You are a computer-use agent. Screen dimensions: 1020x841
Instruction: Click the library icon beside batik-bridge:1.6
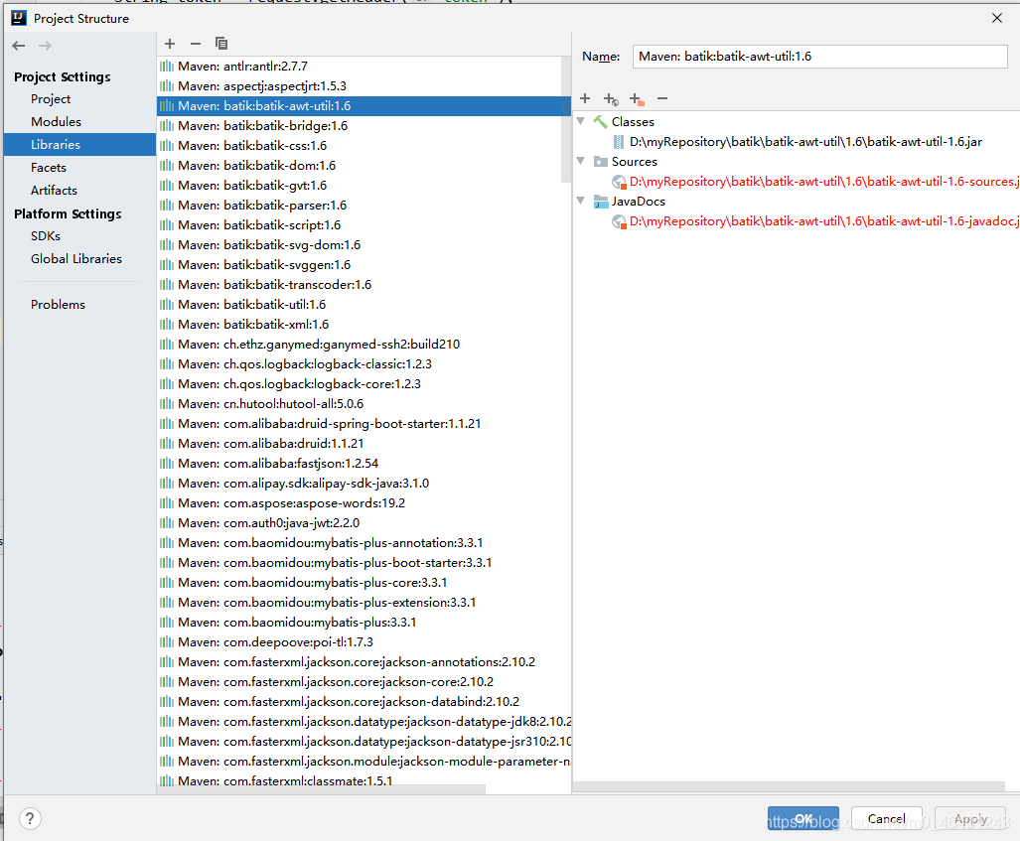click(167, 125)
